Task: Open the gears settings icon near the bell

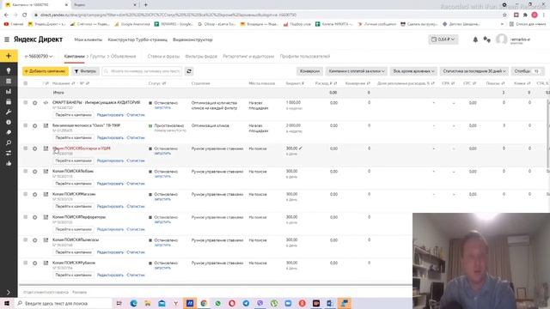Action: 487,39
